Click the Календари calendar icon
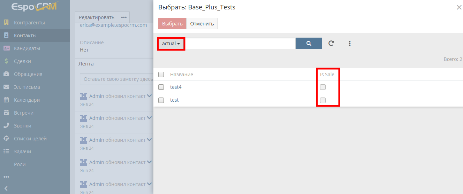463x194 pixels. (x=6, y=100)
